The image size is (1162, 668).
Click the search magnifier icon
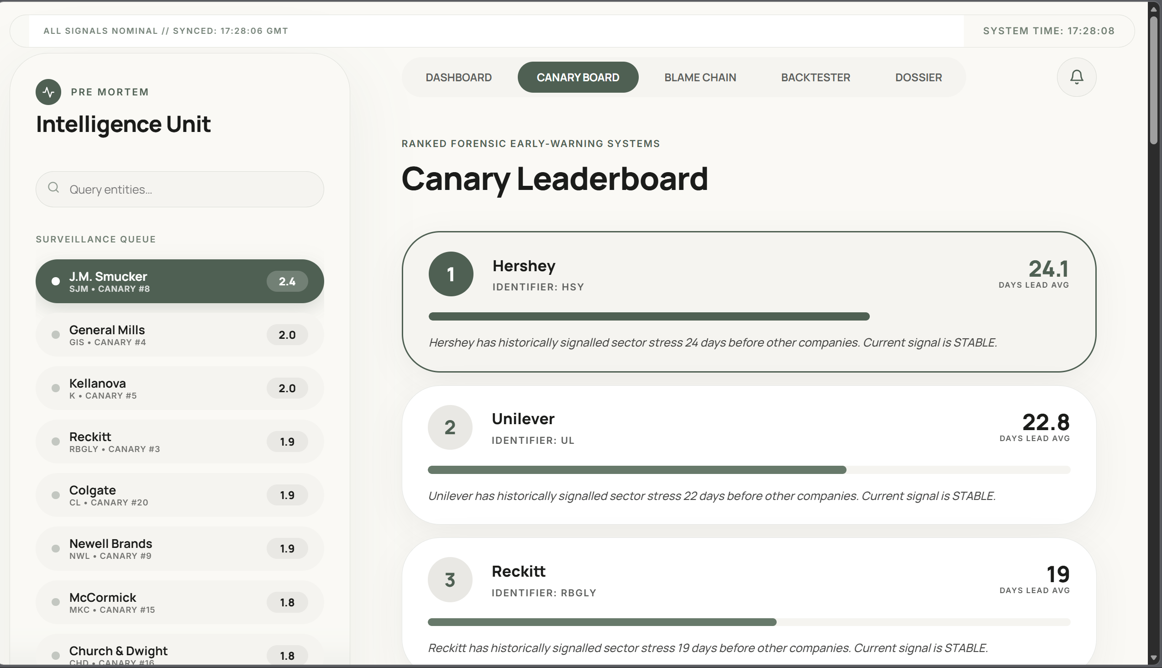(54, 188)
